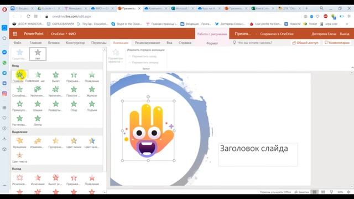Collapse the ribbon with the chevron
The width and height of the screenshot is (354, 199).
[x=352, y=67]
